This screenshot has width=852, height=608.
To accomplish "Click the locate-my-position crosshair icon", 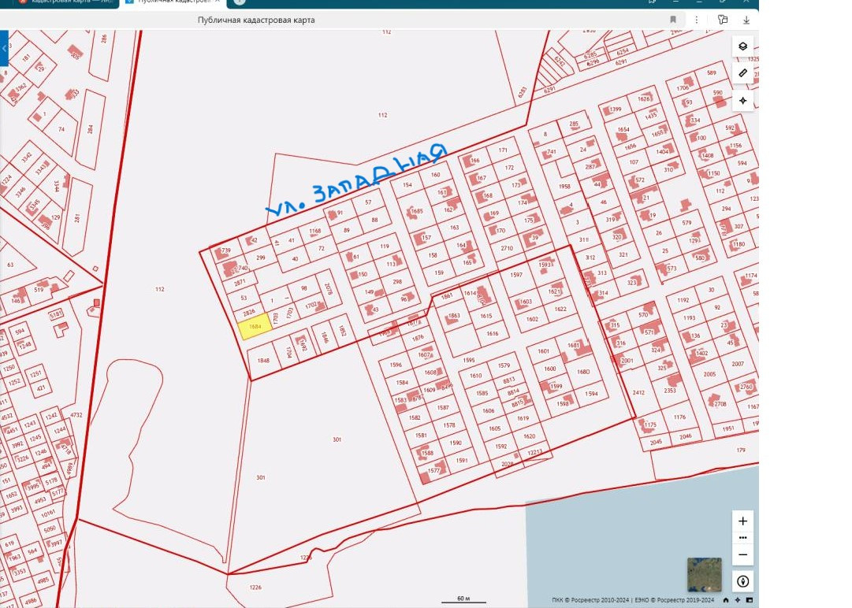I will tap(742, 101).
